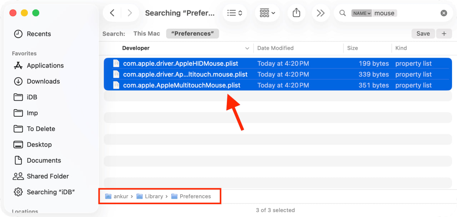Open the list view style switcher
The width and height of the screenshot is (457, 217).
[x=235, y=13]
